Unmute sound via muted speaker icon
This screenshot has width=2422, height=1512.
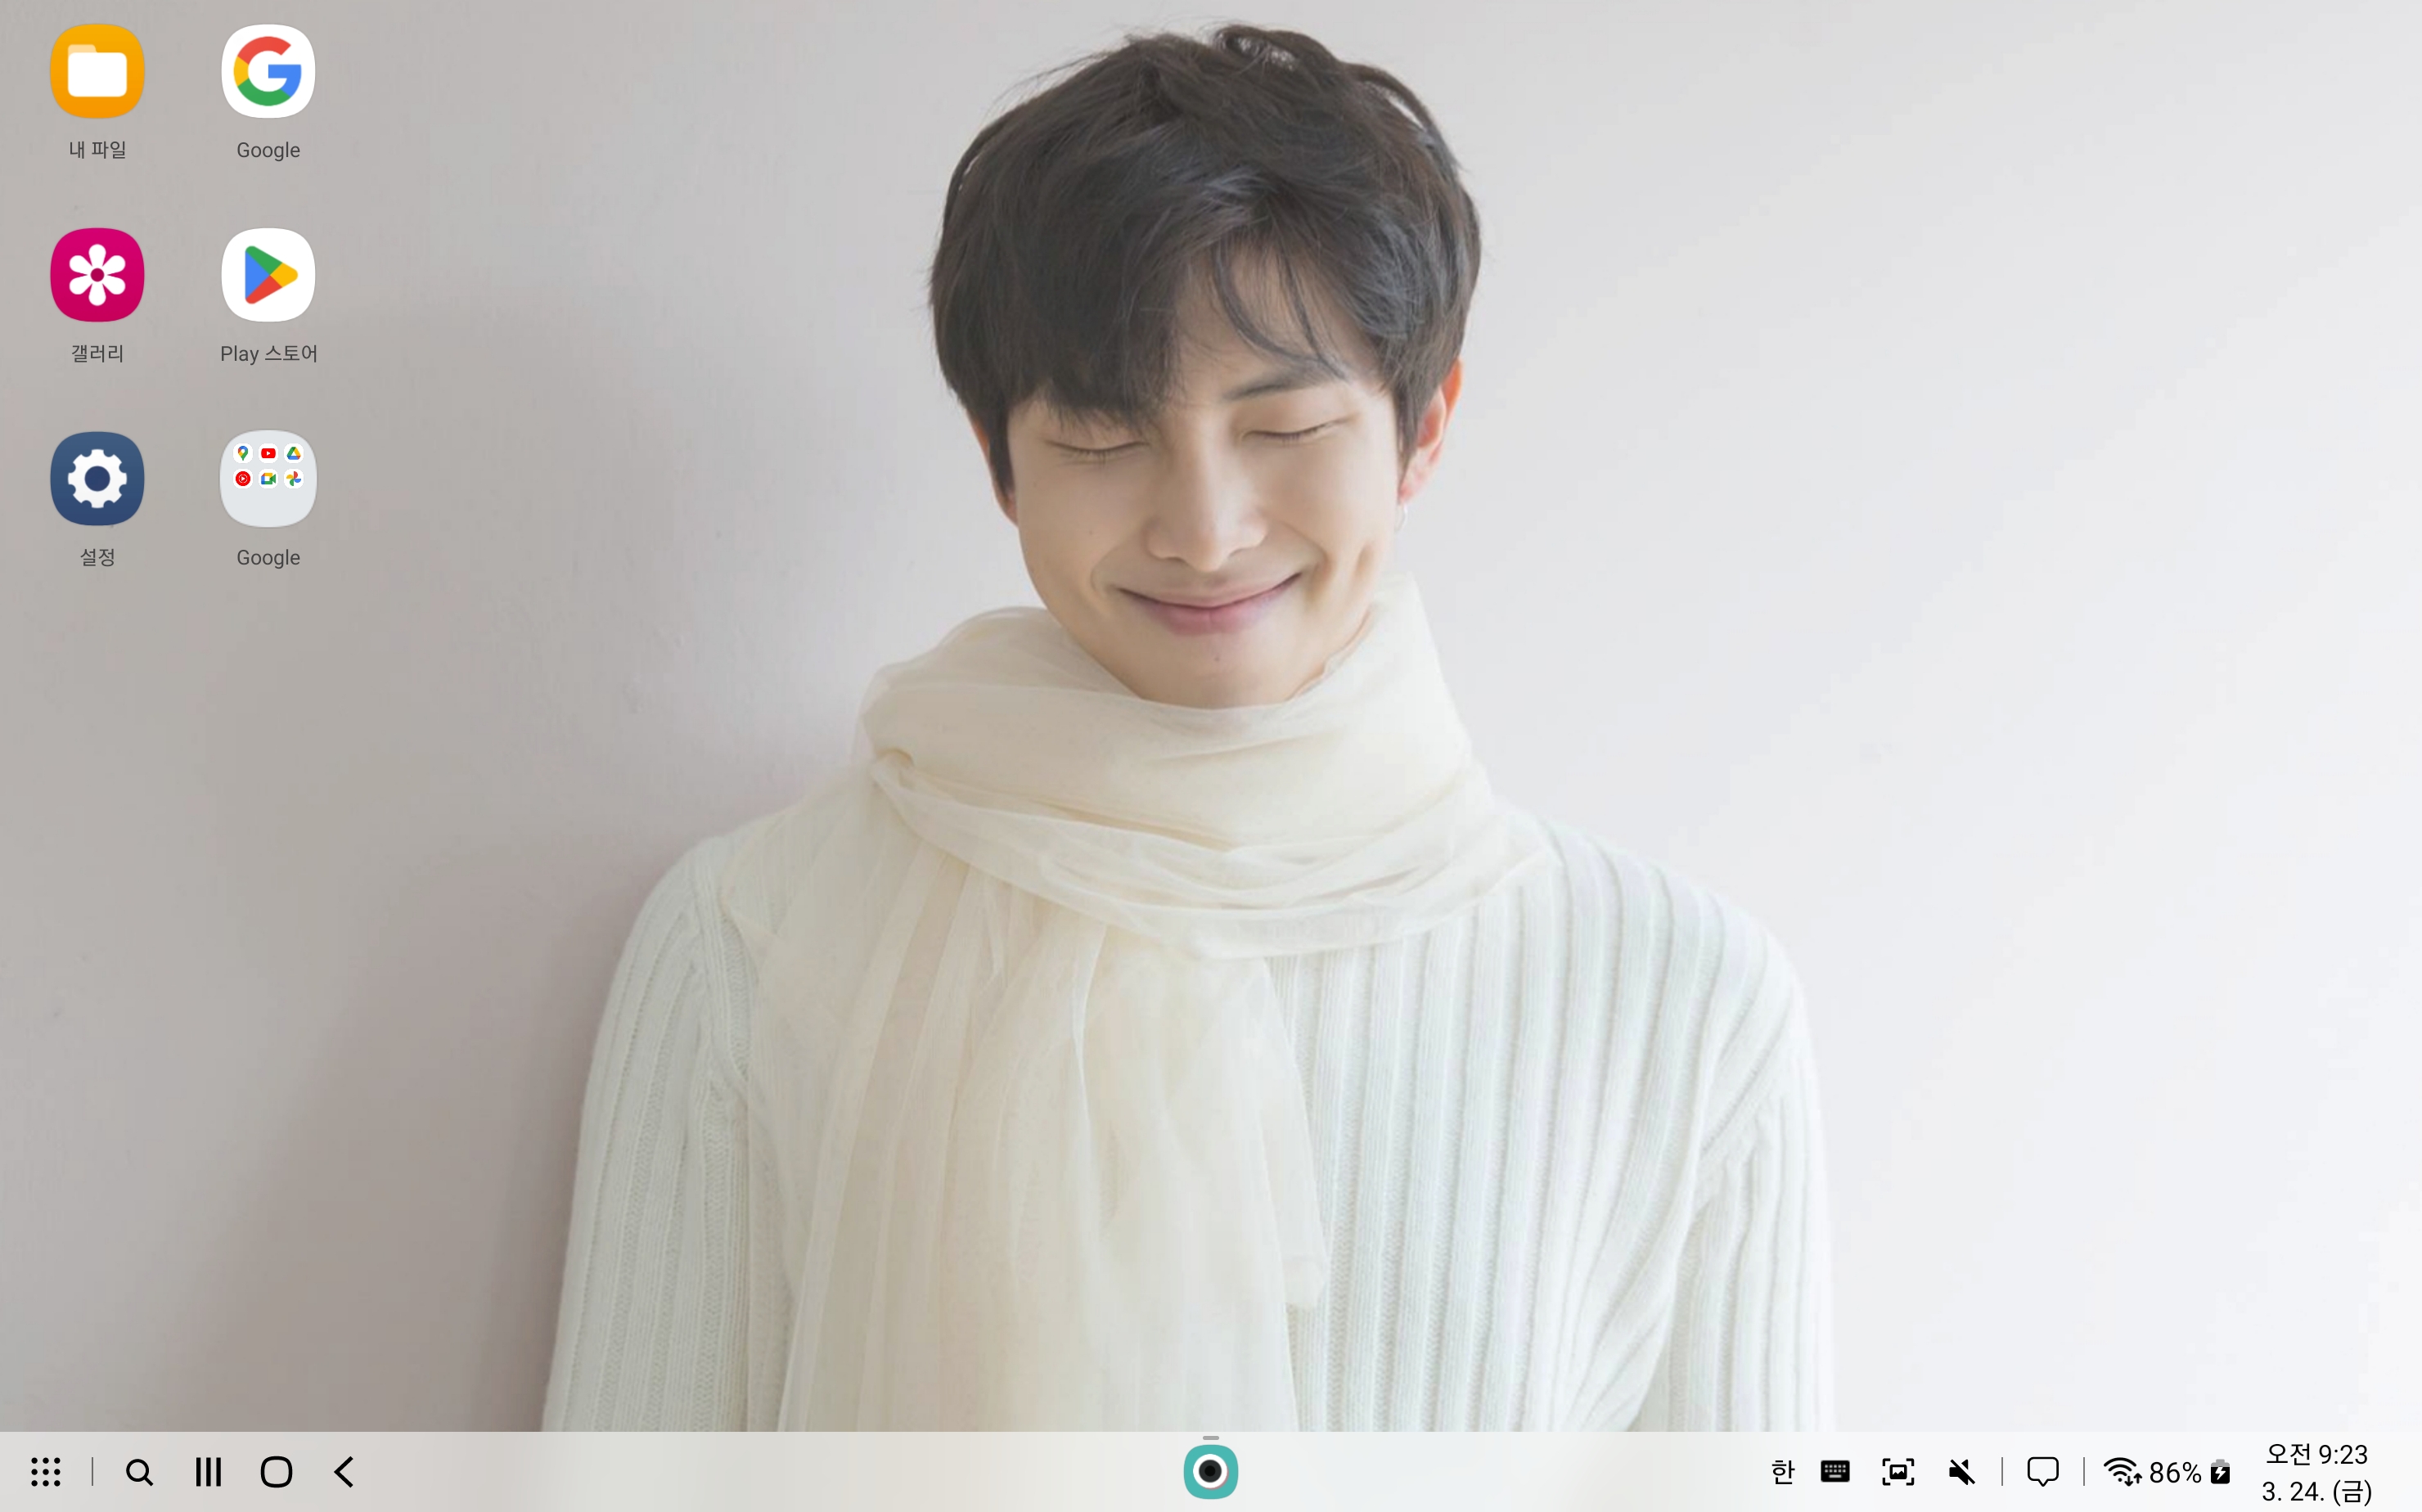point(1961,1472)
